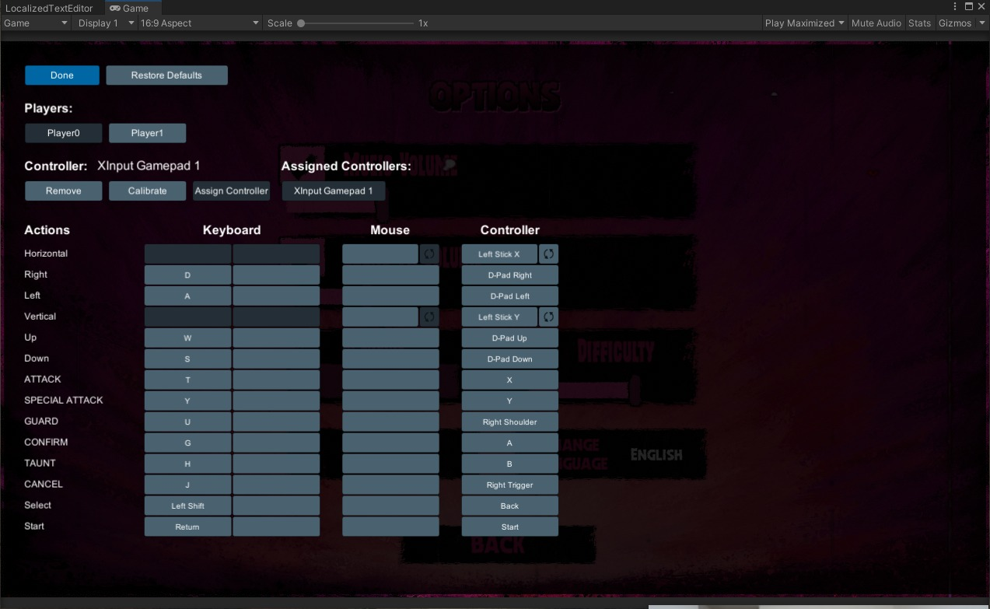990x609 pixels.
Task: Click the Calibrate button
Action: (147, 191)
